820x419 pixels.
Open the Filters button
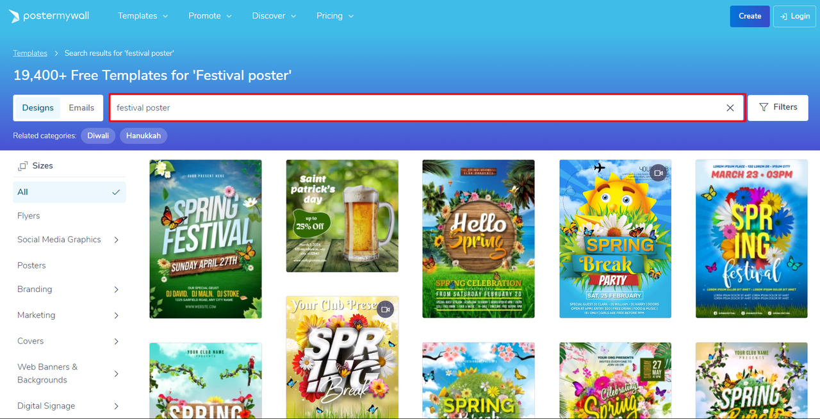tap(778, 108)
